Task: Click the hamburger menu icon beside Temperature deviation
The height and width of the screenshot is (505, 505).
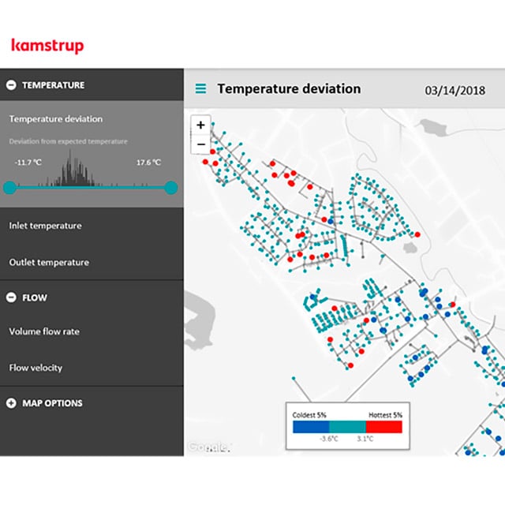Action: [x=201, y=89]
